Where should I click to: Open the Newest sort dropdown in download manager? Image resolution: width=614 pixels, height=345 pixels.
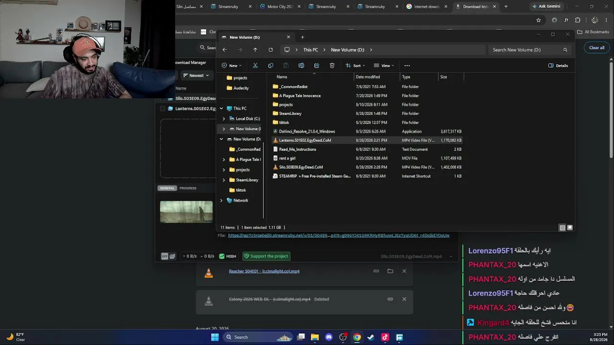click(x=196, y=75)
